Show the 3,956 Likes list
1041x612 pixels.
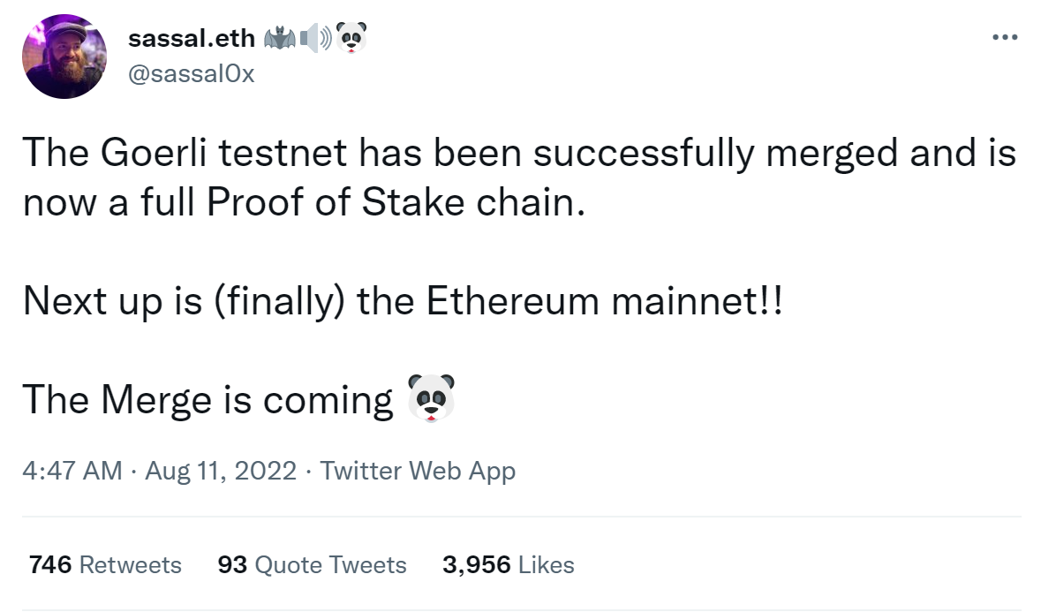508,564
